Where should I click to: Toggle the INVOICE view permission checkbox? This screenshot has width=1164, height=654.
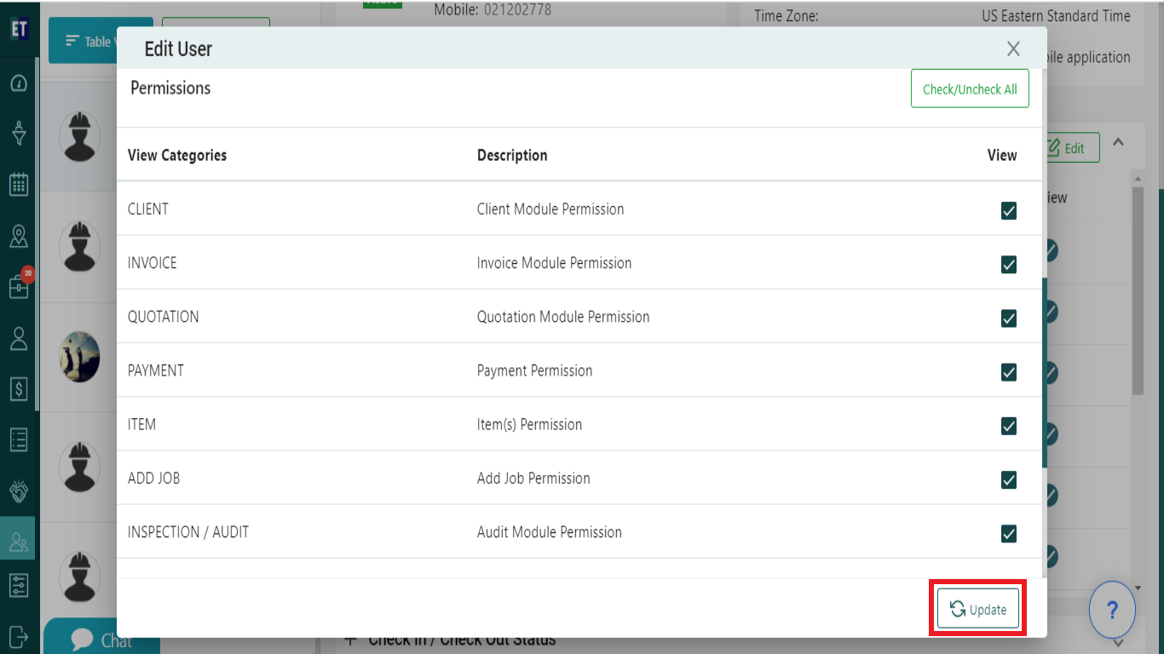(1009, 264)
